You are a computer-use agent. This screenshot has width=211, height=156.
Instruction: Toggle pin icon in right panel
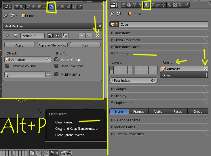112,14
